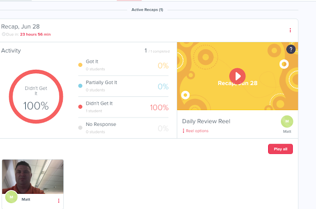Click Matt's name on the video card

(26, 199)
